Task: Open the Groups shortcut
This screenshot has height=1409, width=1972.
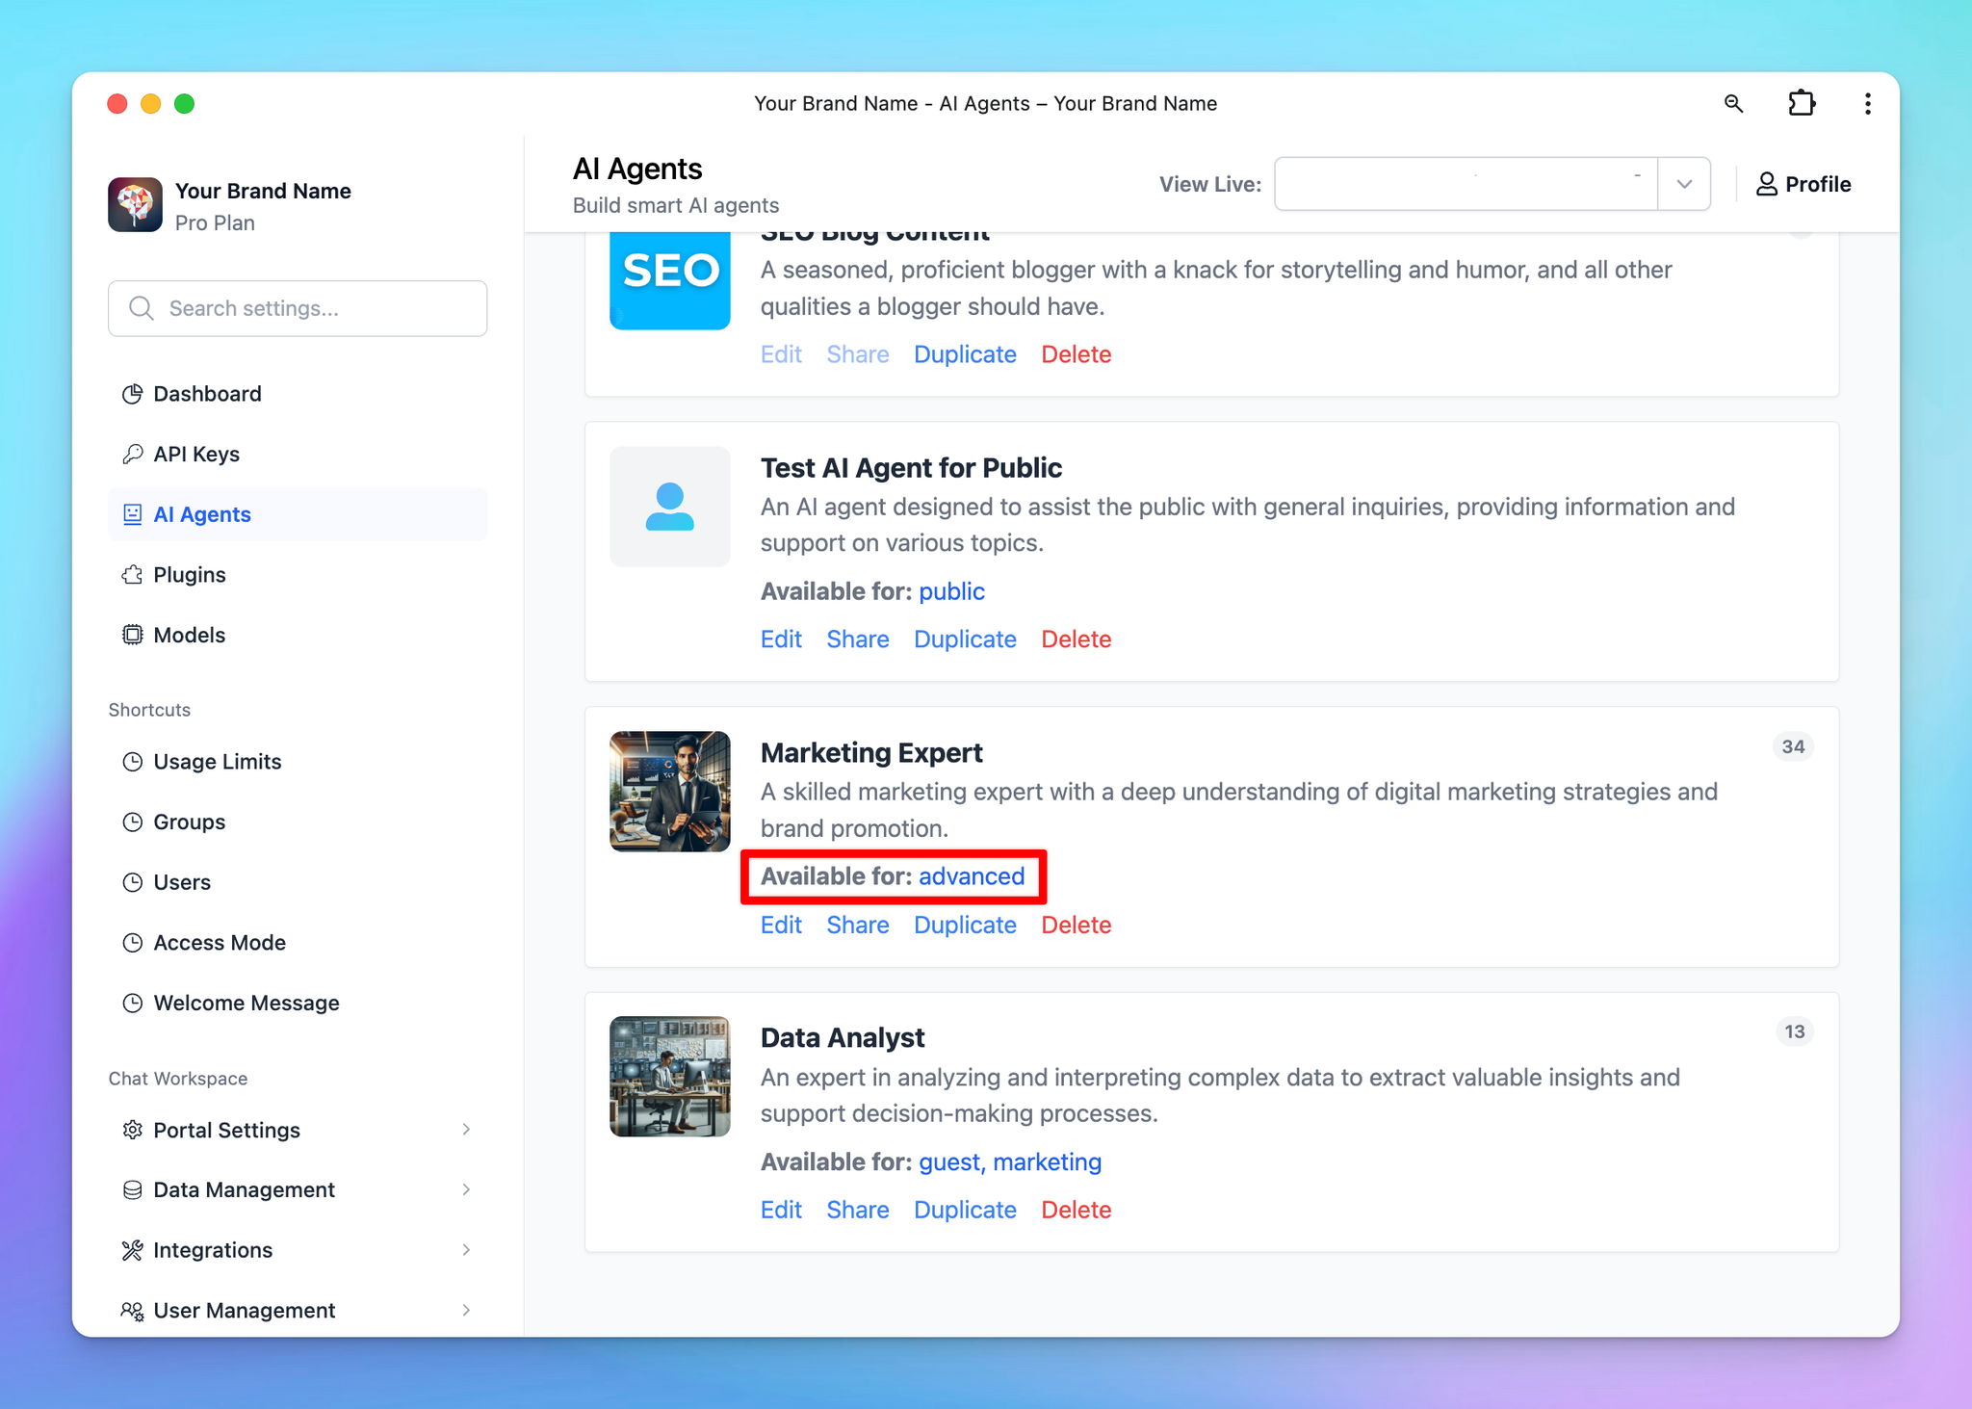Action: [x=298, y=822]
